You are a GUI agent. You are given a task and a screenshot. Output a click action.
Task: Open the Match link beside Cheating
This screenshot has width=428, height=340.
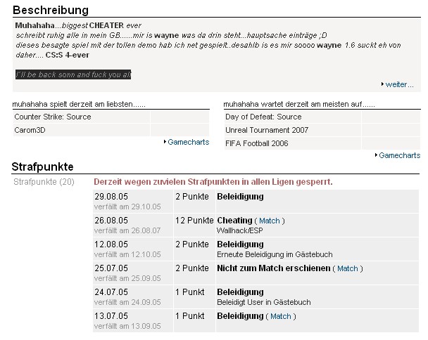pos(270,221)
